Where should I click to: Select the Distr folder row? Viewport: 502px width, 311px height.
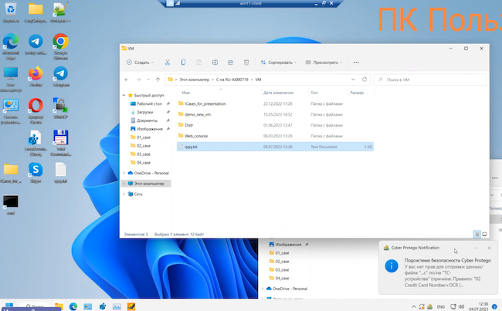(275, 125)
